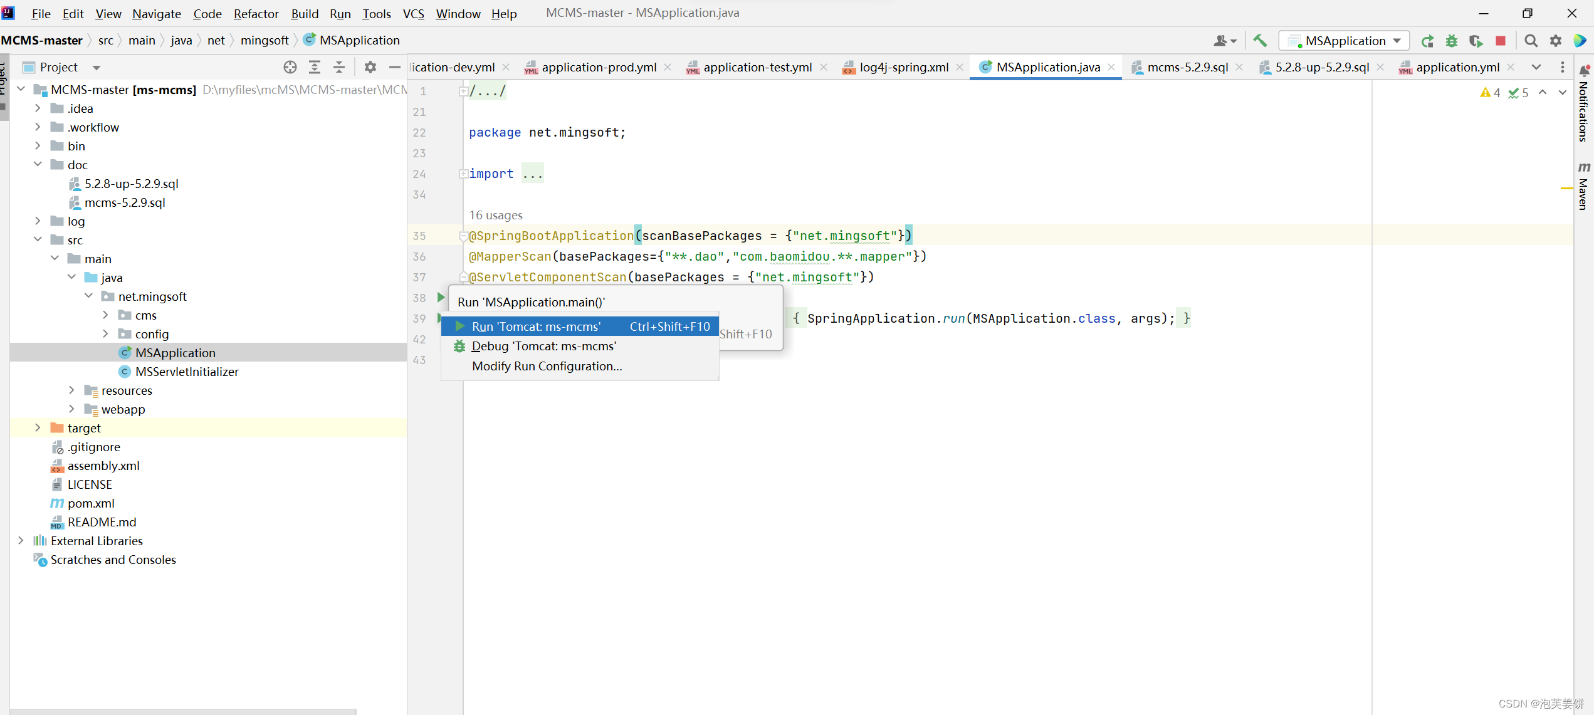Click run gutter arrow on line 38
1594x715 pixels.
(x=441, y=297)
